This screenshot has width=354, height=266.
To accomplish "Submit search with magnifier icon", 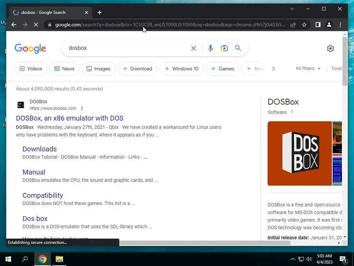I will (x=238, y=48).
